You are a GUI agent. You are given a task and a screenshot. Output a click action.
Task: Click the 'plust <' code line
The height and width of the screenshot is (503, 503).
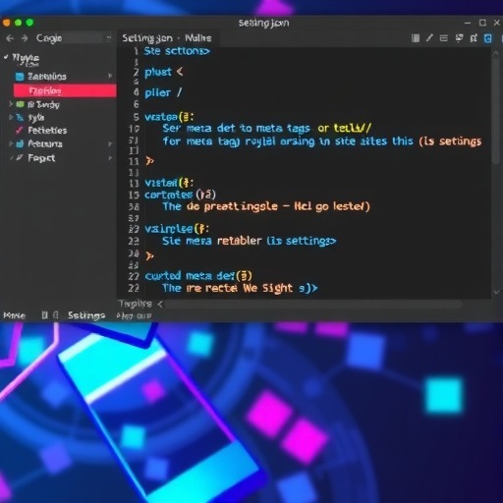164,72
